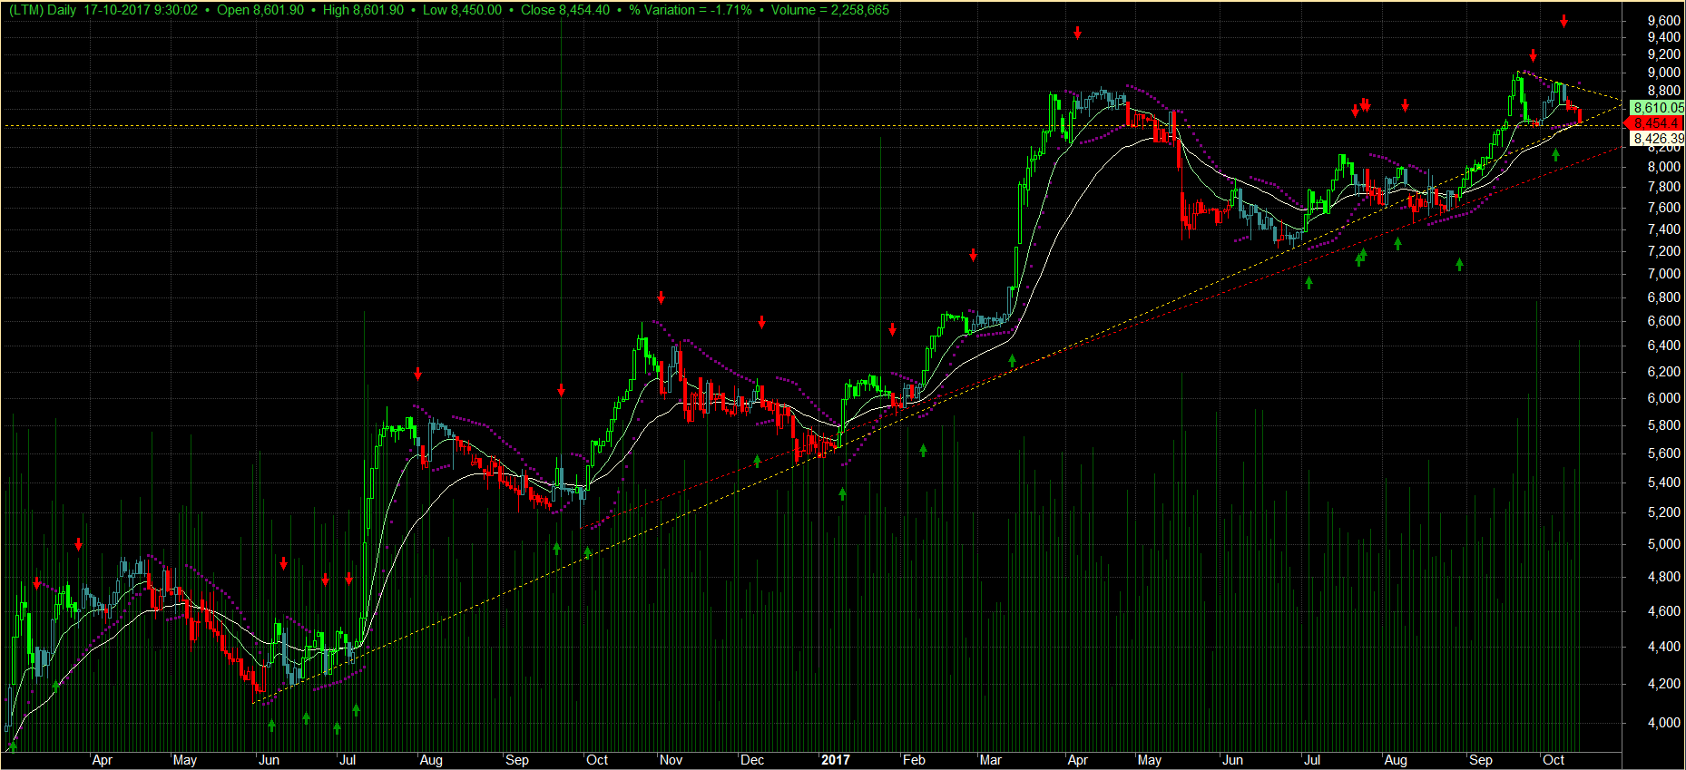Select the 5,800 price axis label
The width and height of the screenshot is (1686, 770).
1663,425
